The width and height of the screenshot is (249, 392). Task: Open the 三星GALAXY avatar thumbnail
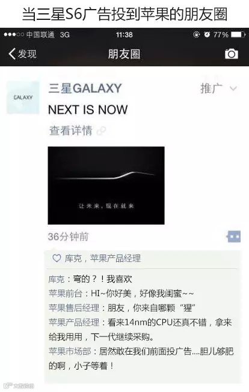click(x=23, y=97)
